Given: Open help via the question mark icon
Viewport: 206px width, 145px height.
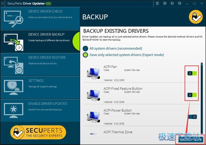Looking at the screenshot, I should 172,3.
